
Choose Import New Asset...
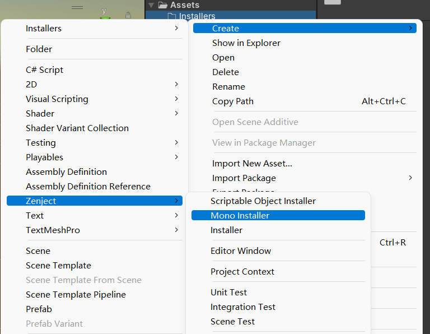[x=305, y=163]
